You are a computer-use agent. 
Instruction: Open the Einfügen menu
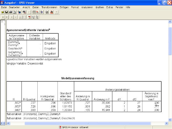[x=64, y=7]
